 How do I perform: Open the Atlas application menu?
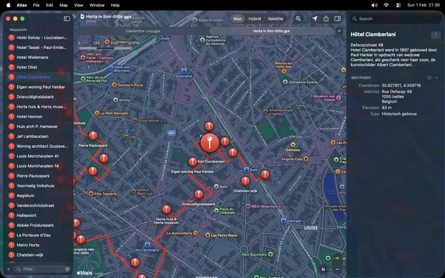click(x=22, y=5)
